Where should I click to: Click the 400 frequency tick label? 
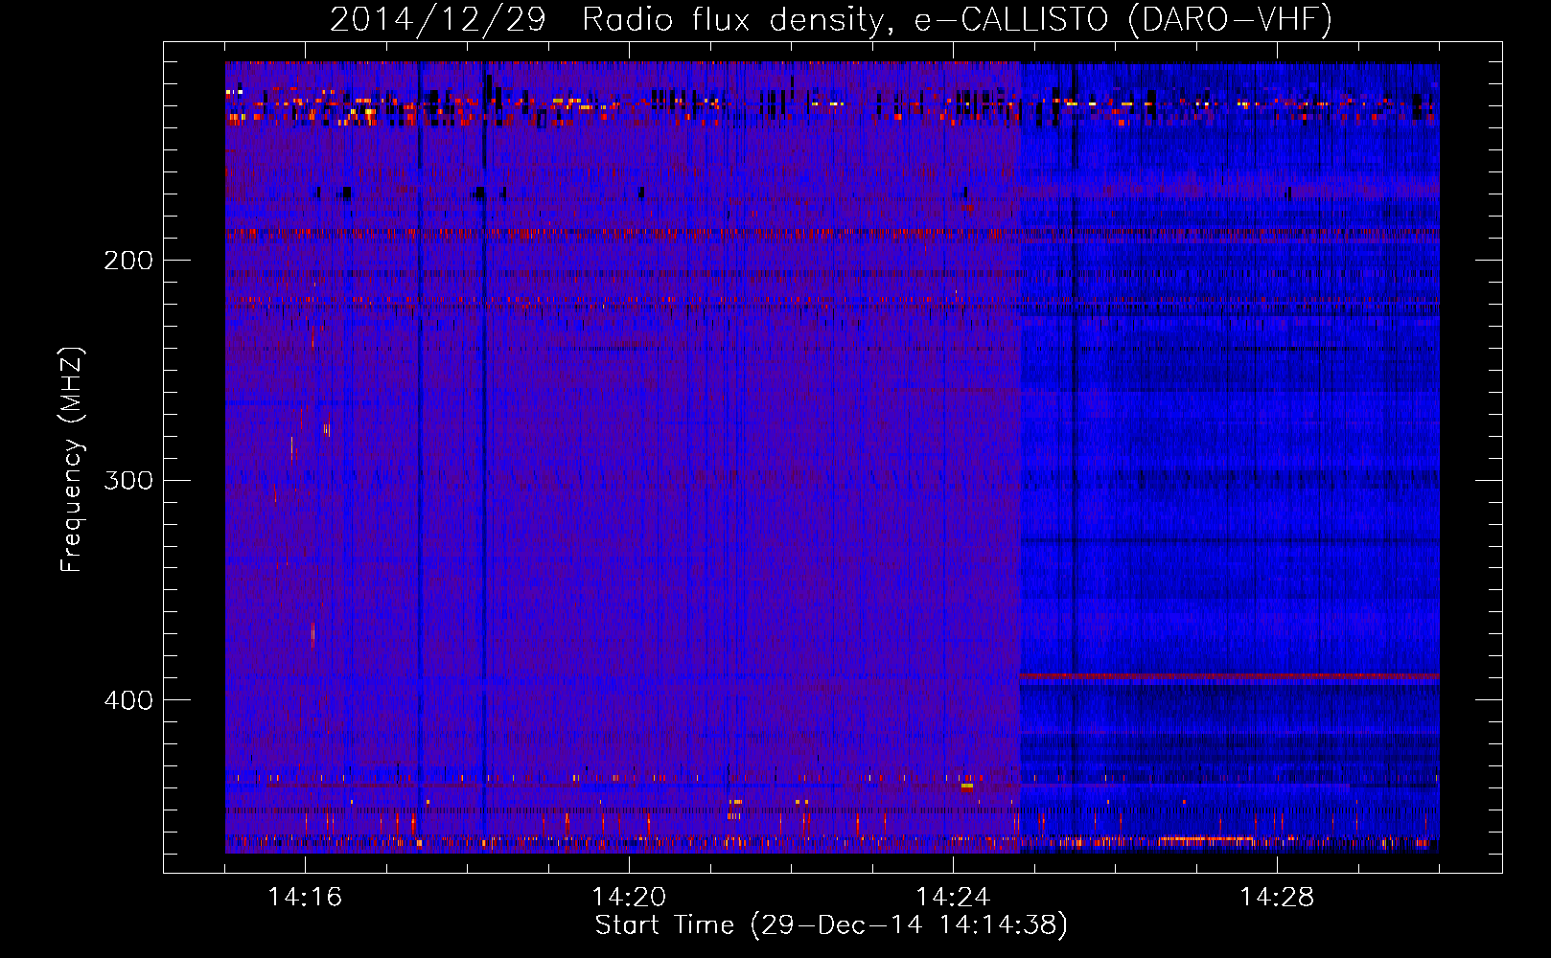(128, 700)
